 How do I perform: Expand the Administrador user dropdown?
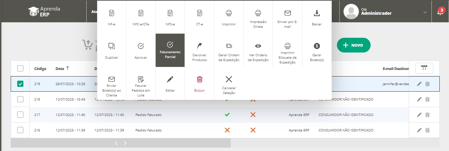pos(425,12)
